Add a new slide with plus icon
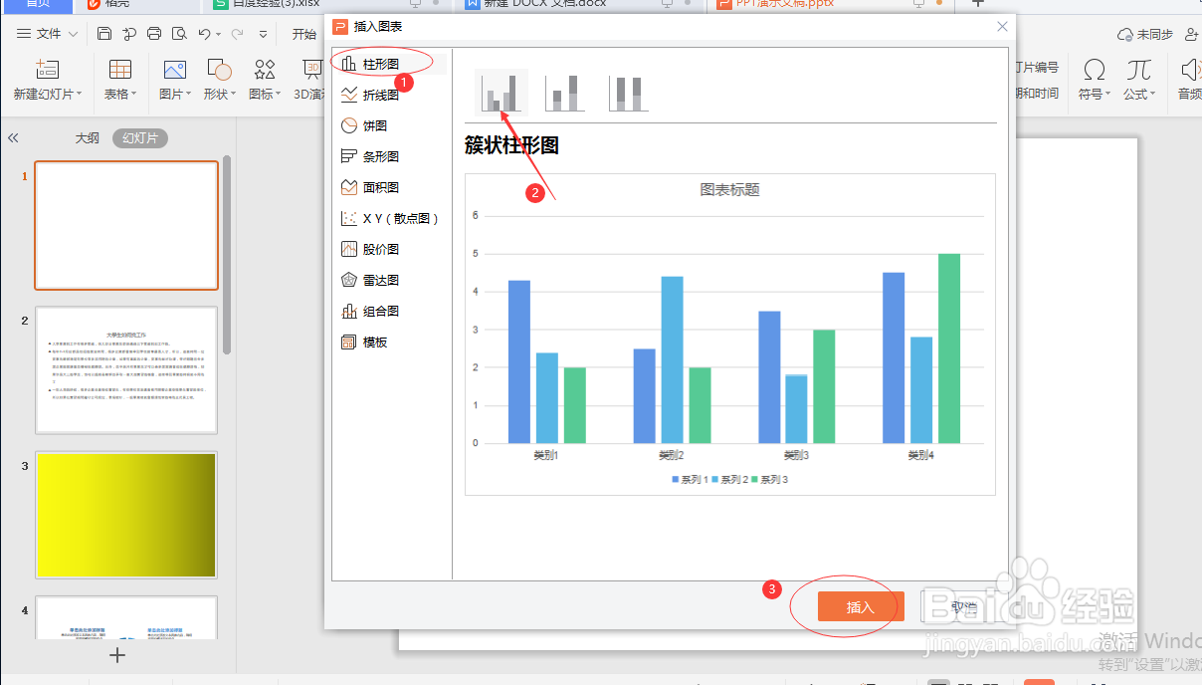This screenshot has height=685, width=1202. click(x=117, y=655)
